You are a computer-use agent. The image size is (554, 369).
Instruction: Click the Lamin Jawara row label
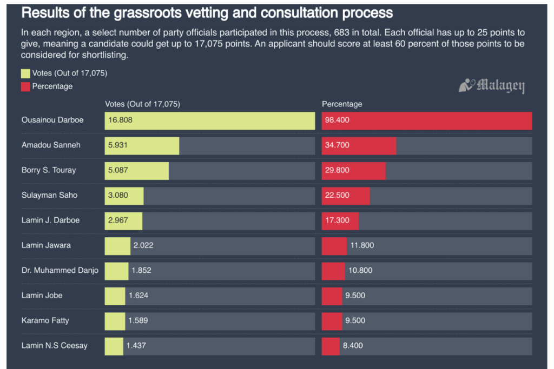pos(46,245)
